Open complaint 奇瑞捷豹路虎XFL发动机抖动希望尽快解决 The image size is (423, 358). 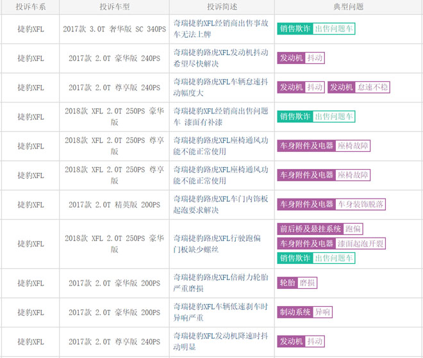[x=220, y=58]
